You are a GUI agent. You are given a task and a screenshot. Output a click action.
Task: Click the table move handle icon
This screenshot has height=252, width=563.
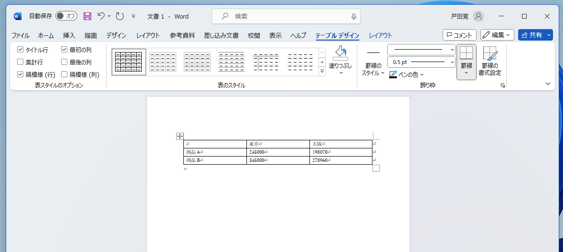pyautogui.click(x=180, y=136)
